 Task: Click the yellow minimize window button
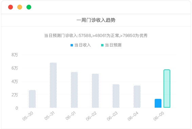[x=20, y=7]
